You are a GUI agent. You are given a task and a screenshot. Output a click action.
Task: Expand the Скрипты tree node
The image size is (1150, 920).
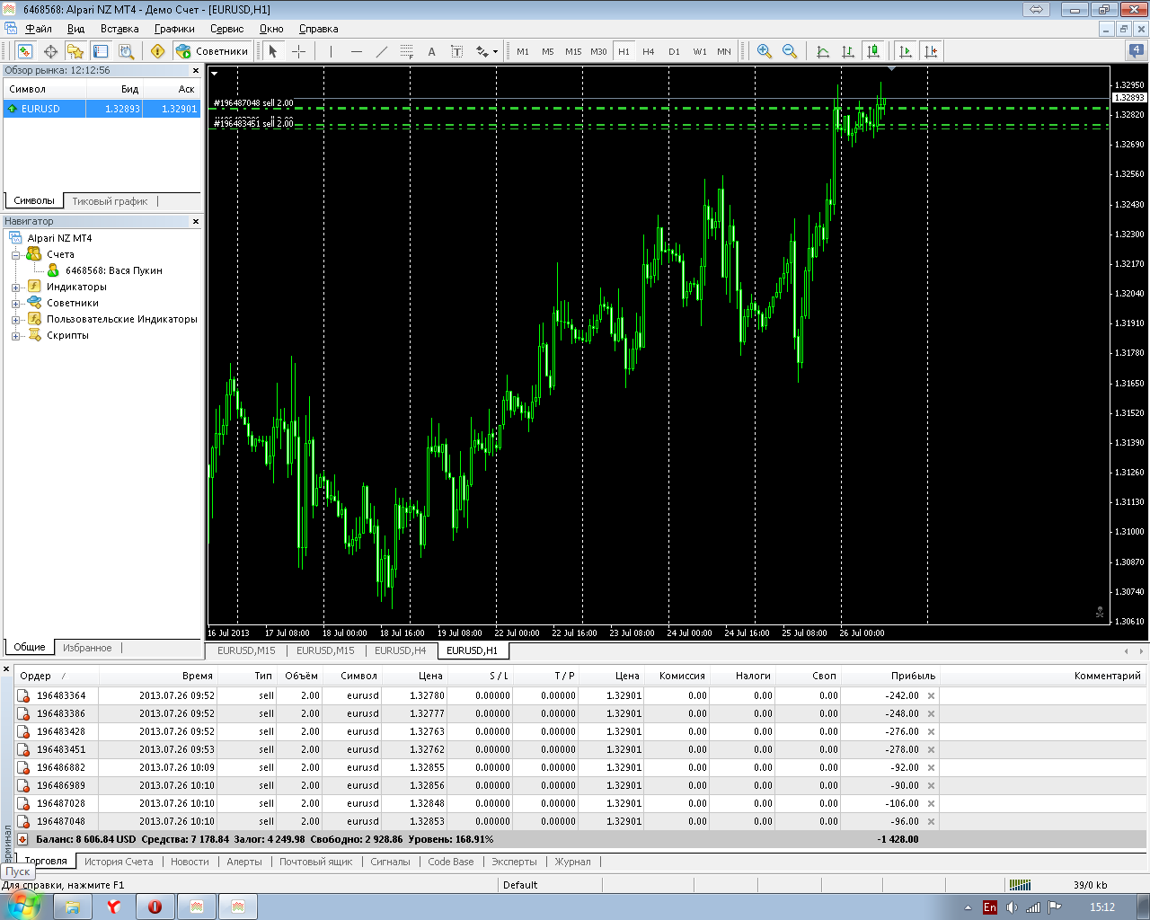coord(15,336)
